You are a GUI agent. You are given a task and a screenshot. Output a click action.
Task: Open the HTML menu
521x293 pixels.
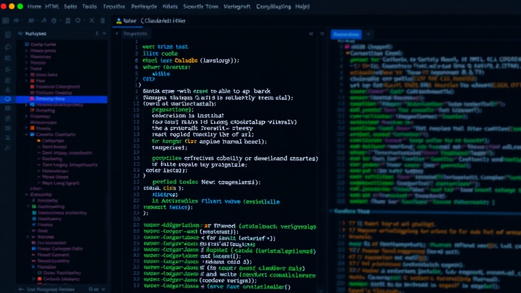52,6
